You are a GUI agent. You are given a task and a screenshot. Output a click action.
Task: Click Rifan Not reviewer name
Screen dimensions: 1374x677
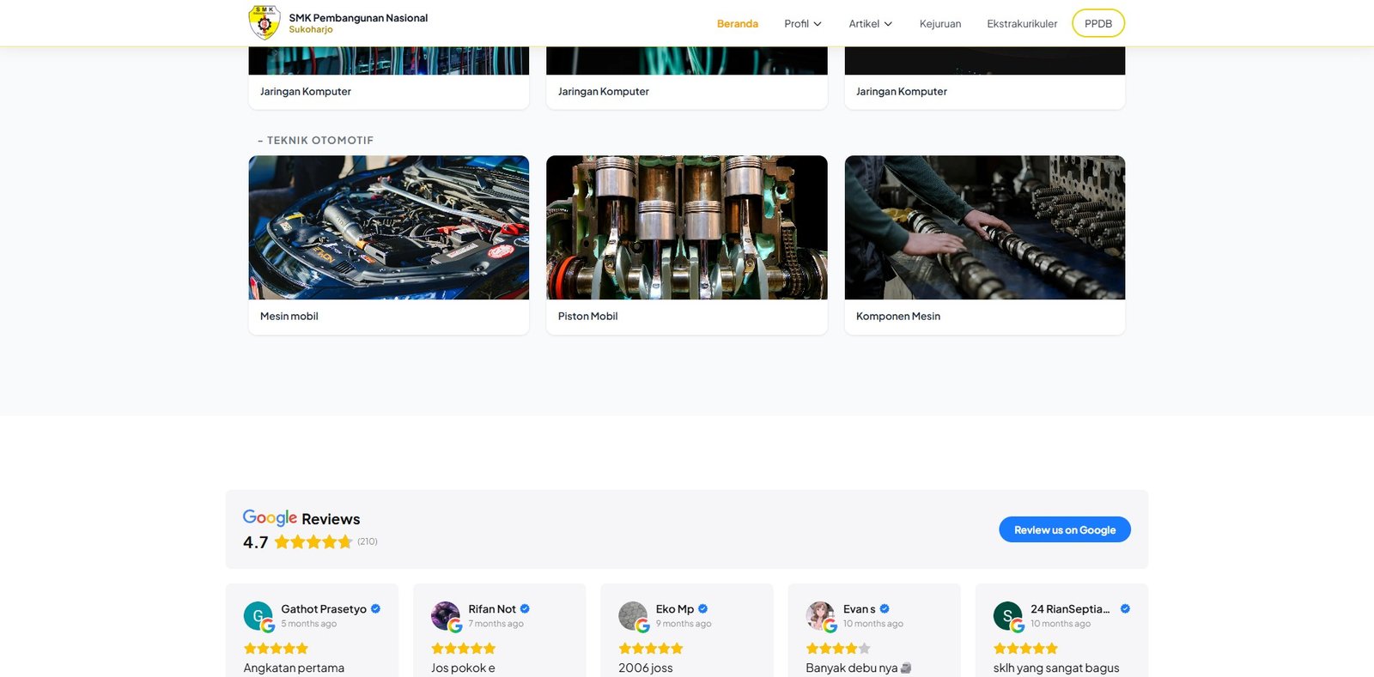[x=492, y=609]
